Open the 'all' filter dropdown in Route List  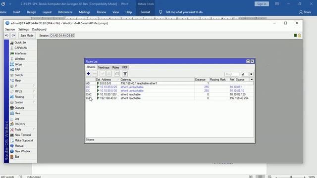pyautogui.click(x=251, y=74)
